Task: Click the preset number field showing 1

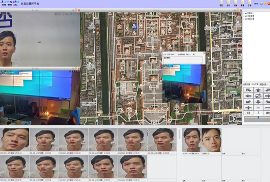Action: pyautogui.click(x=258, y=113)
